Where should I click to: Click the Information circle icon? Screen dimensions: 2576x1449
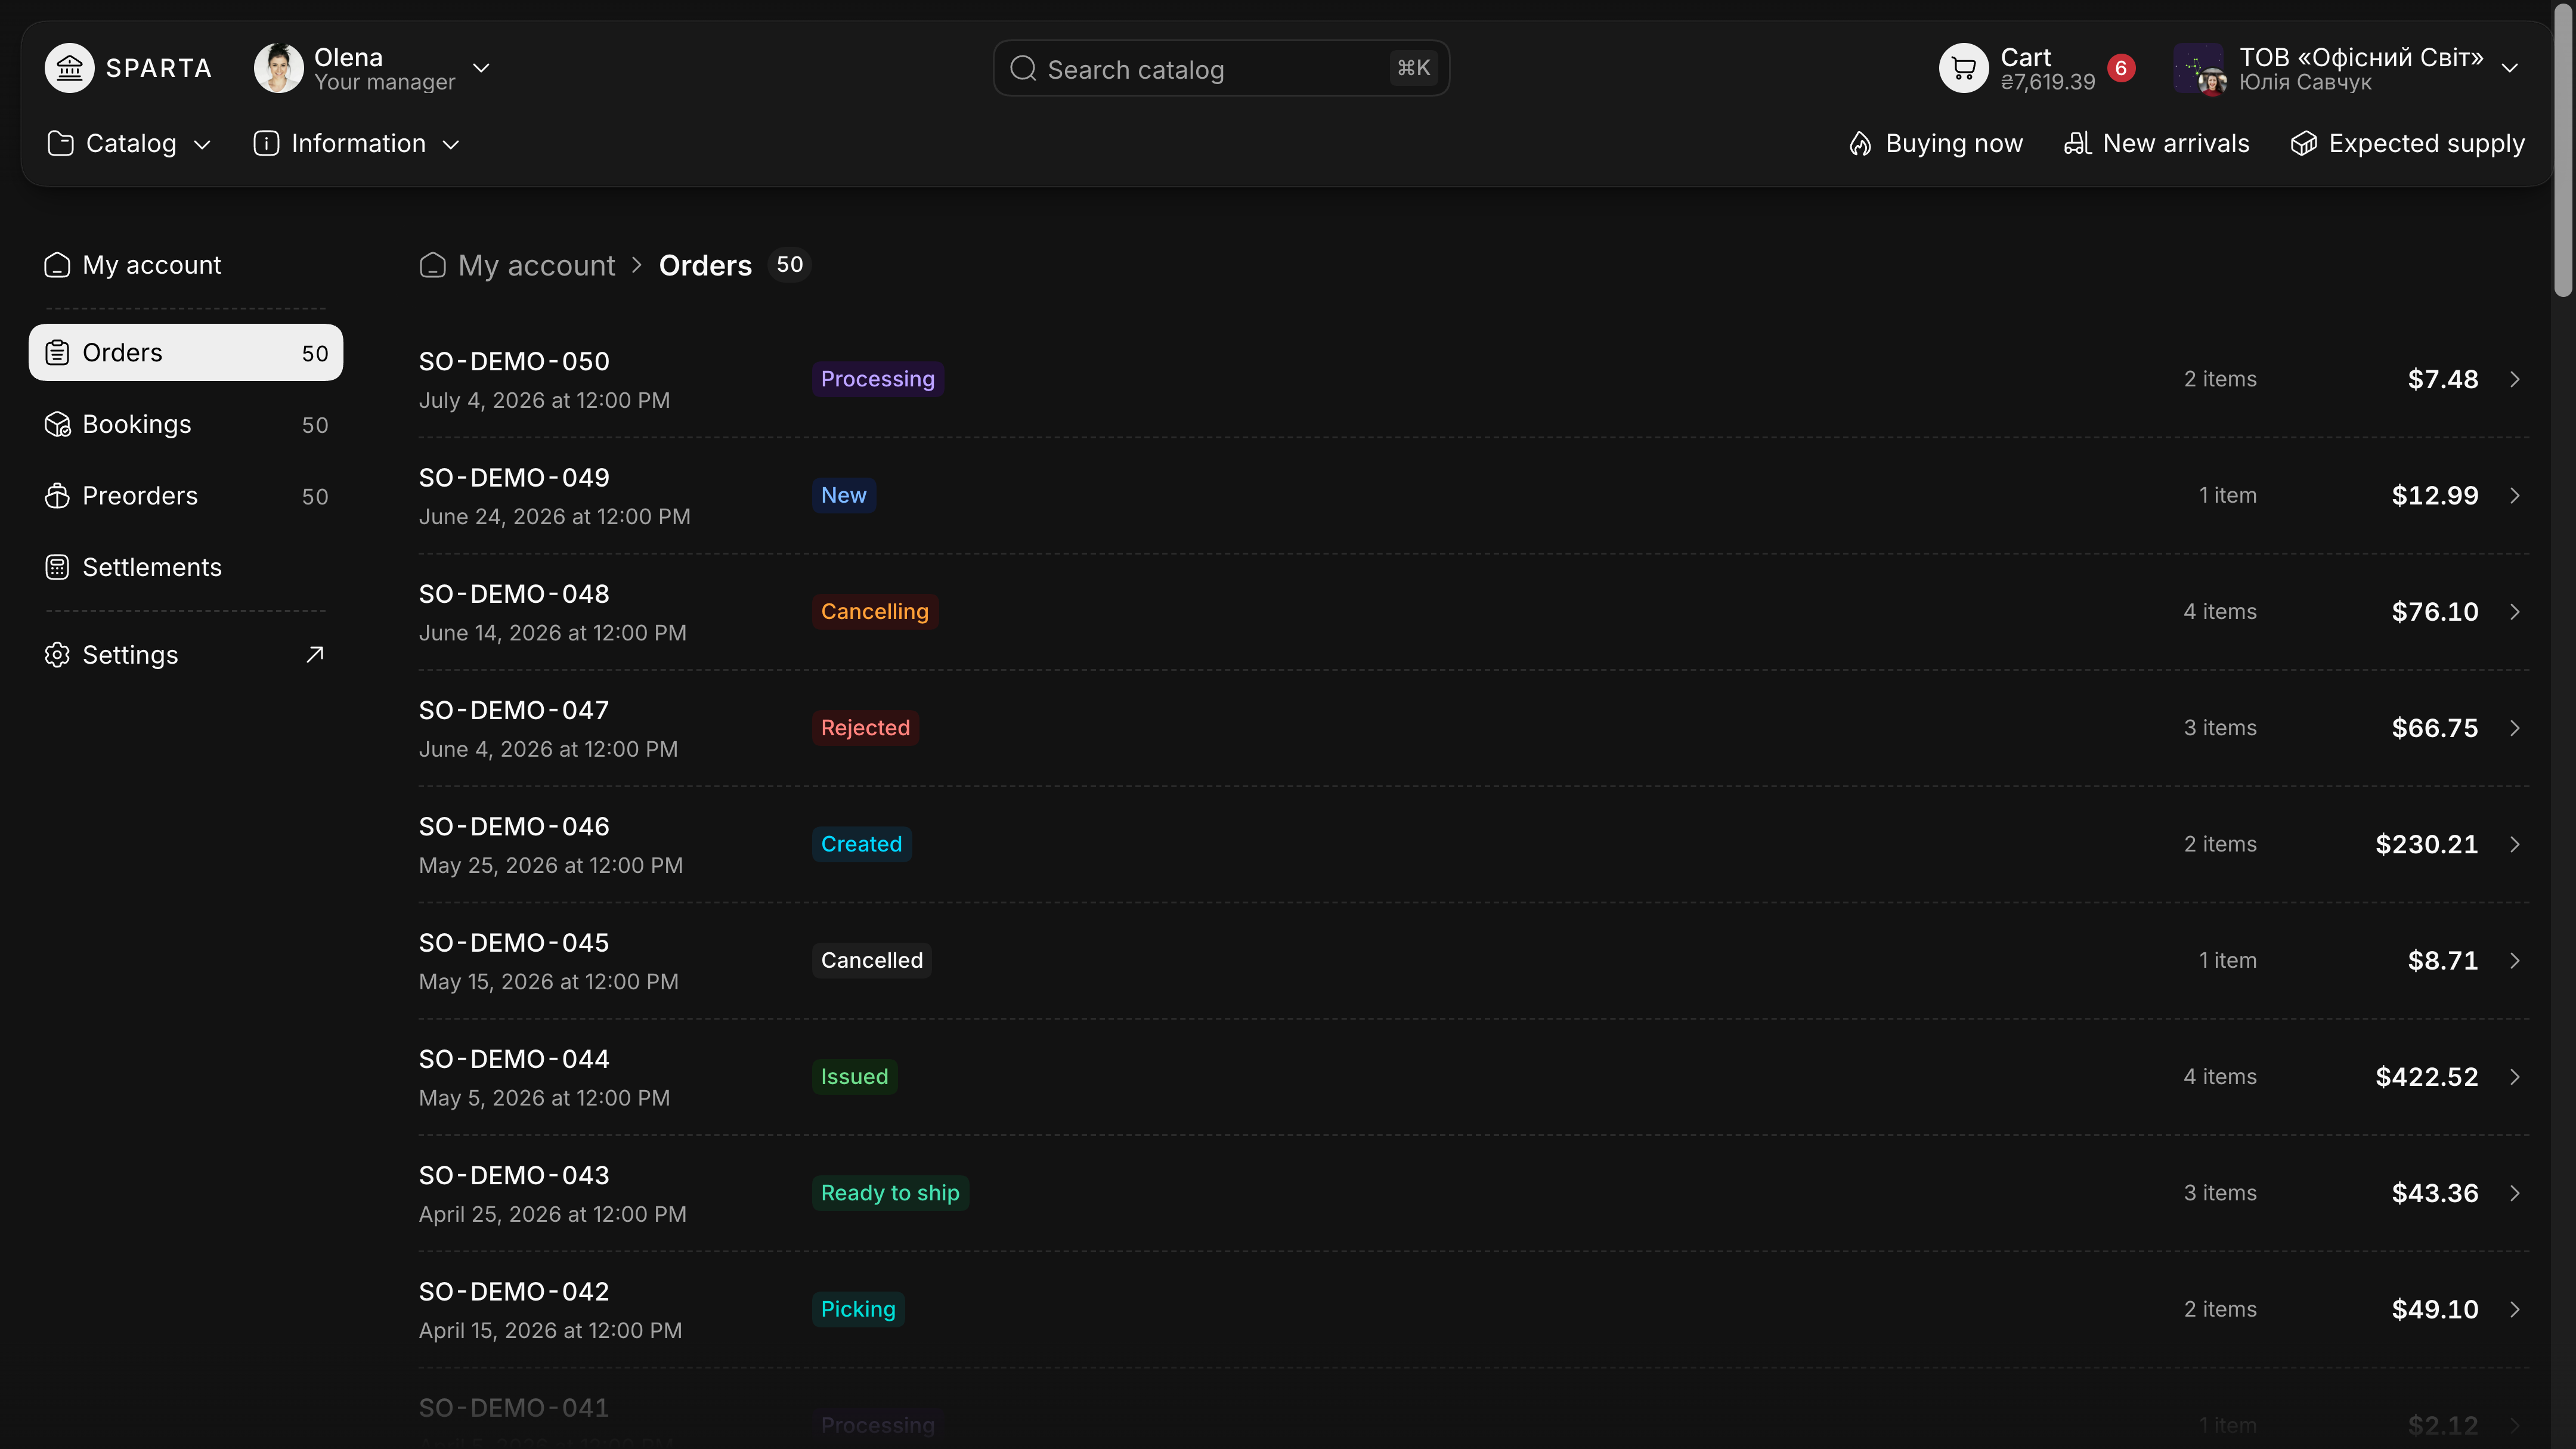pyautogui.click(x=266, y=144)
